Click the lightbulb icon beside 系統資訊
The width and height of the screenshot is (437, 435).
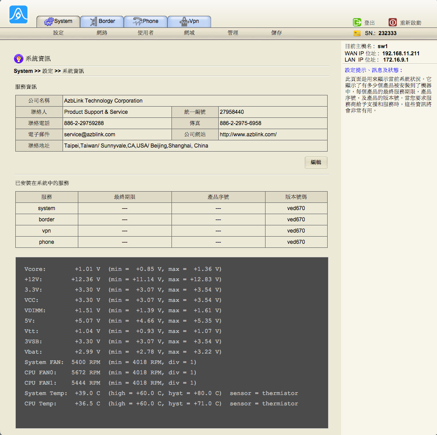18,58
